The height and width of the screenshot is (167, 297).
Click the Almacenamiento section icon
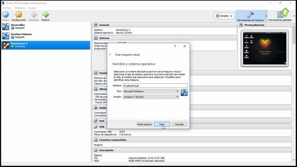[96, 89]
